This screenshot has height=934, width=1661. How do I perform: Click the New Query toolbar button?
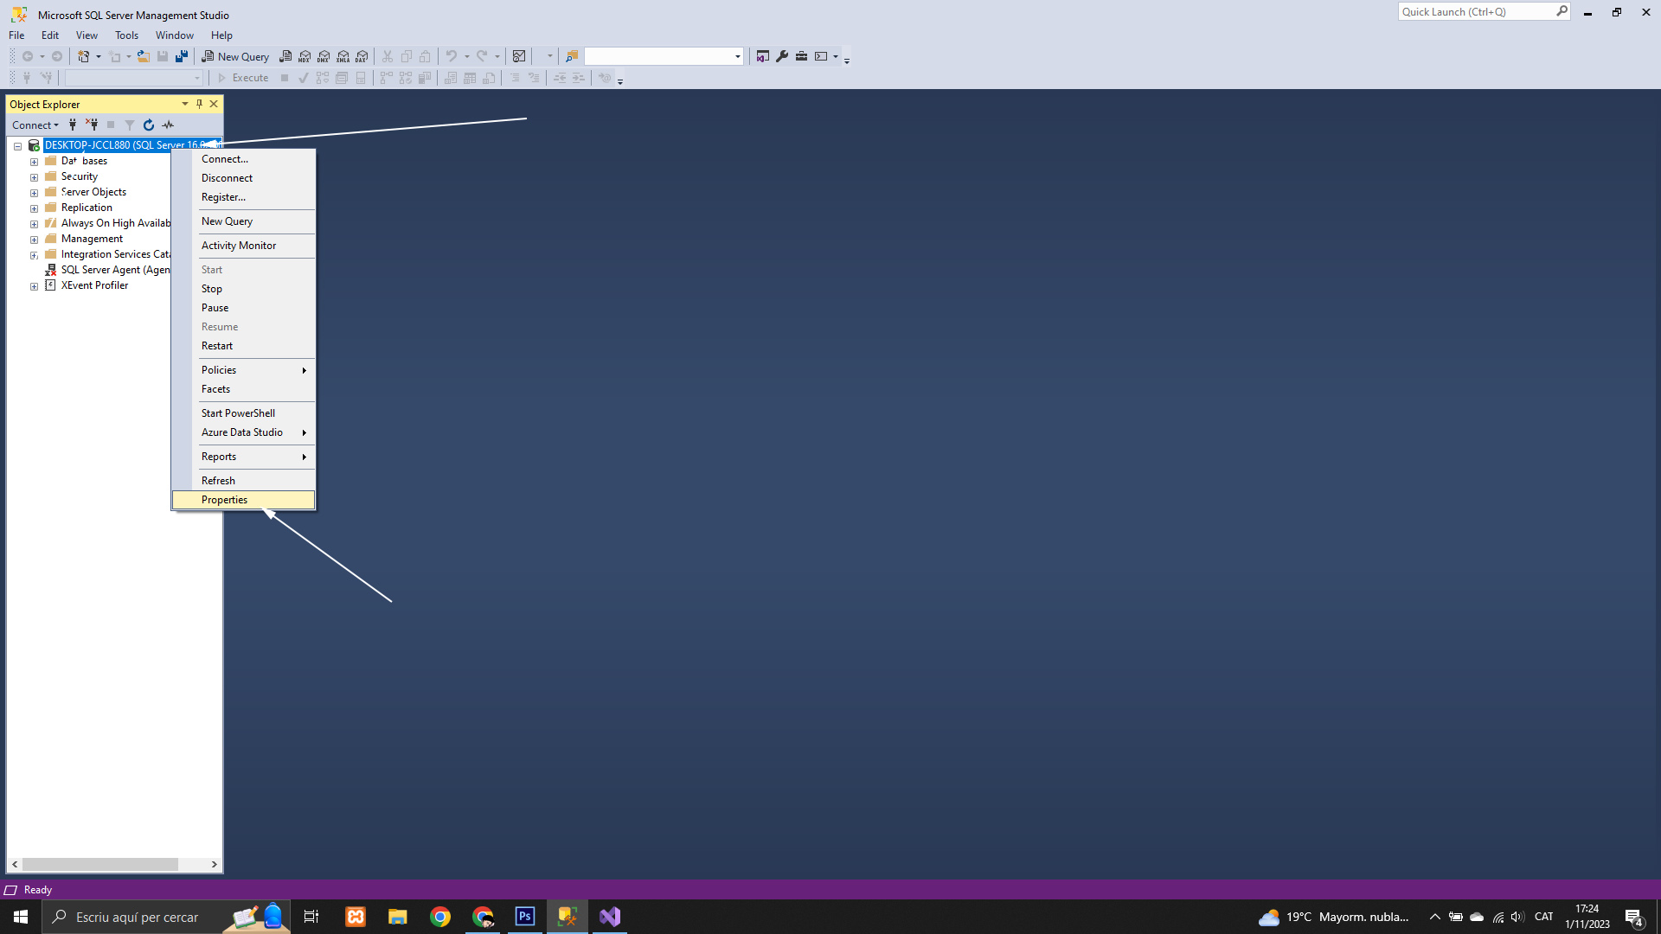[x=235, y=56]
